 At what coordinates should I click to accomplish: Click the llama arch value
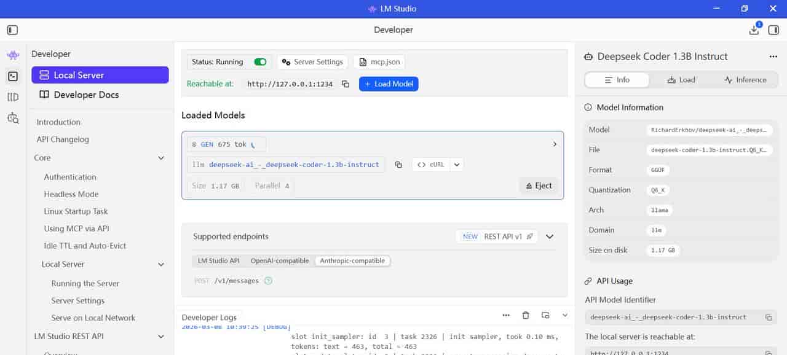pos(660,210)
